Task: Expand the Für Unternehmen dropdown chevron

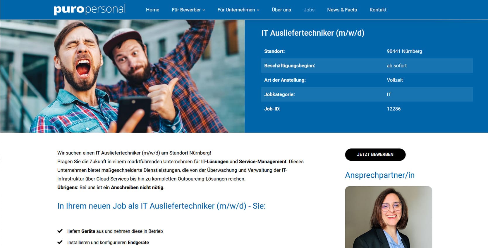Action: click(258, 10)
